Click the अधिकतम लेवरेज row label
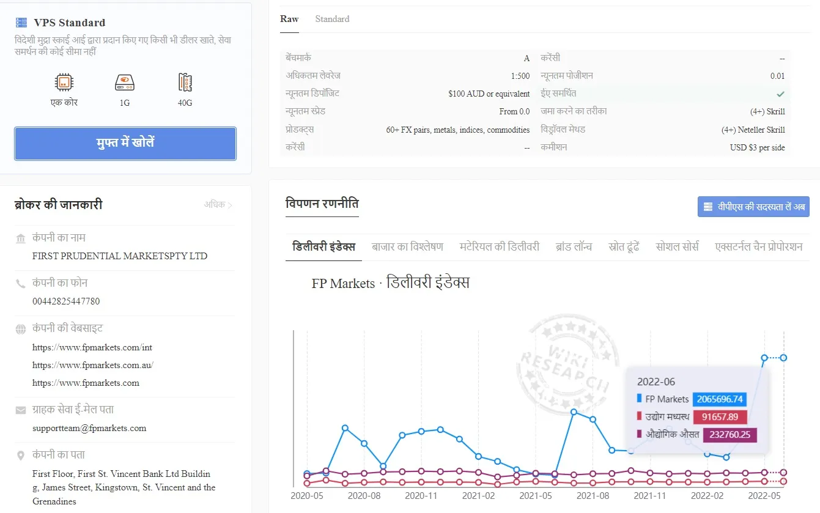The height and width of the screenshot is (513, 820). (x=313, y=76)
